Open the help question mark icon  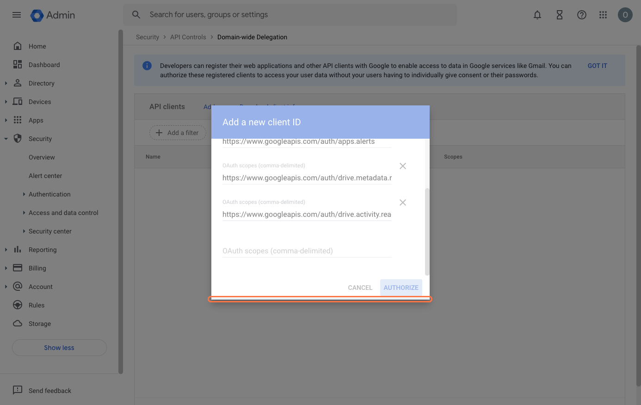pos(582,15)
